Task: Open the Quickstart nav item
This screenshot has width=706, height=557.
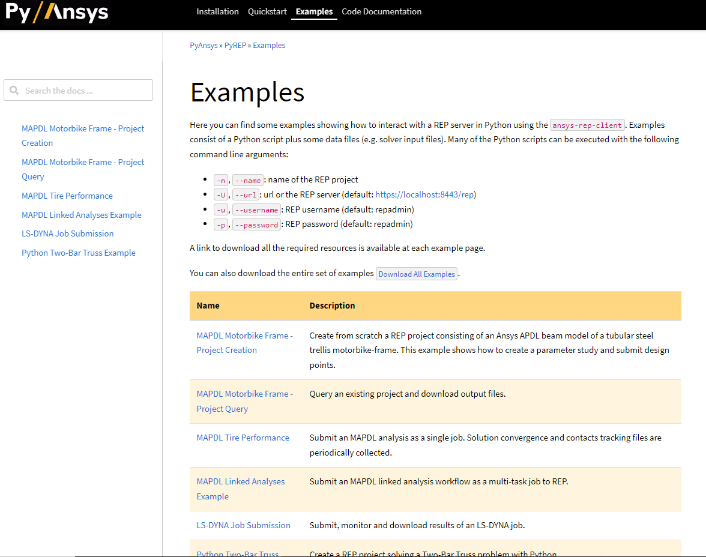Action: click(267, 12)
